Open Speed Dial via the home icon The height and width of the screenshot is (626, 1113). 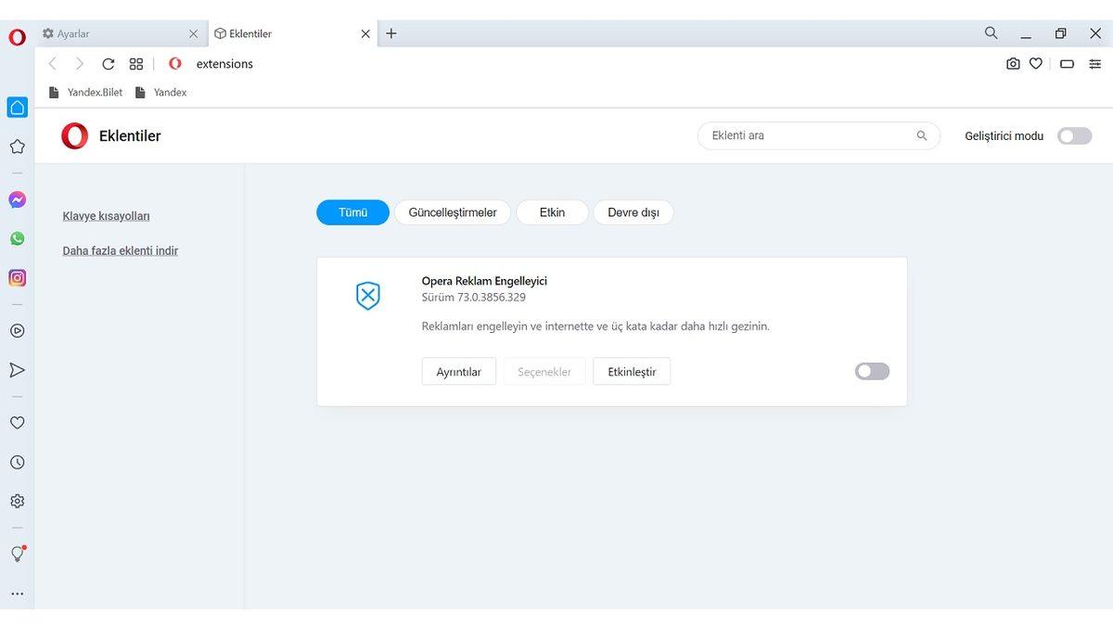click(17, 107)
